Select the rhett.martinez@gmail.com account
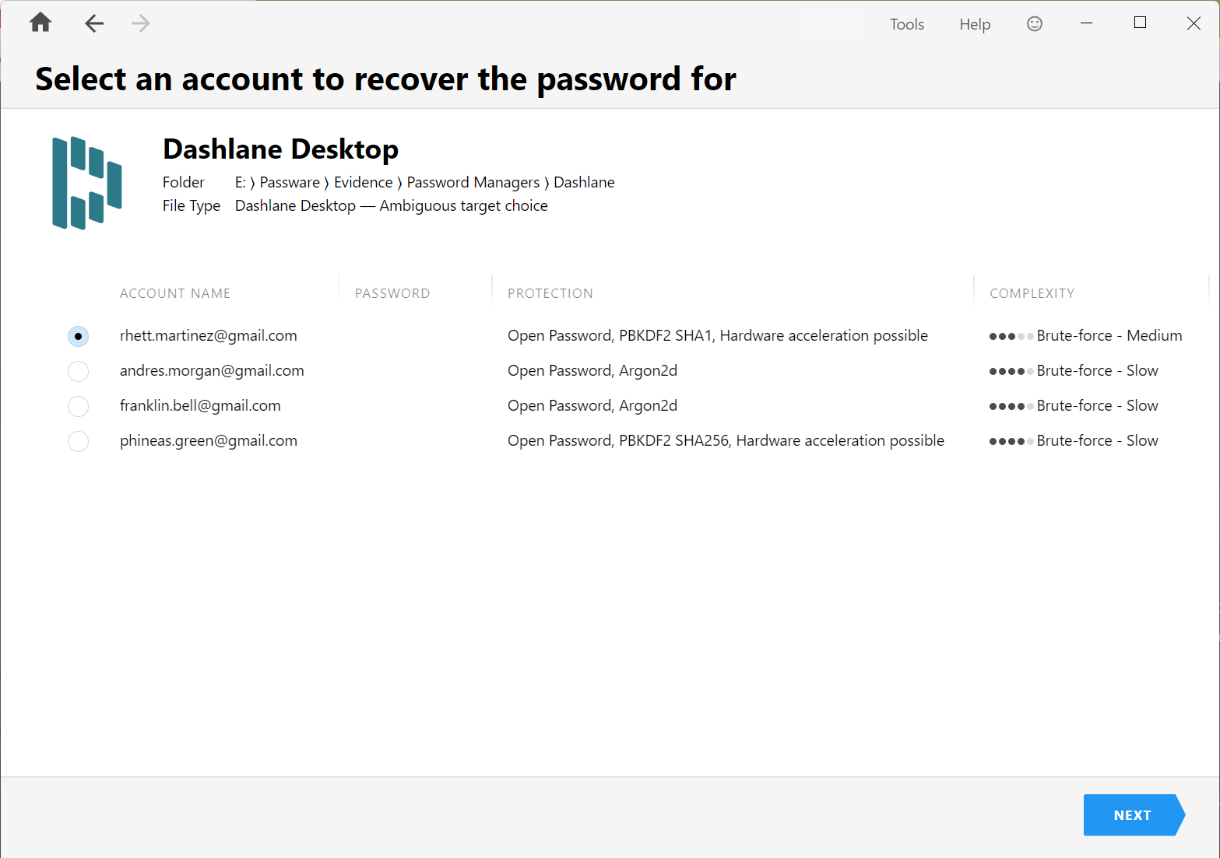Screen dimensions: 1220x858 coord(78,336)
